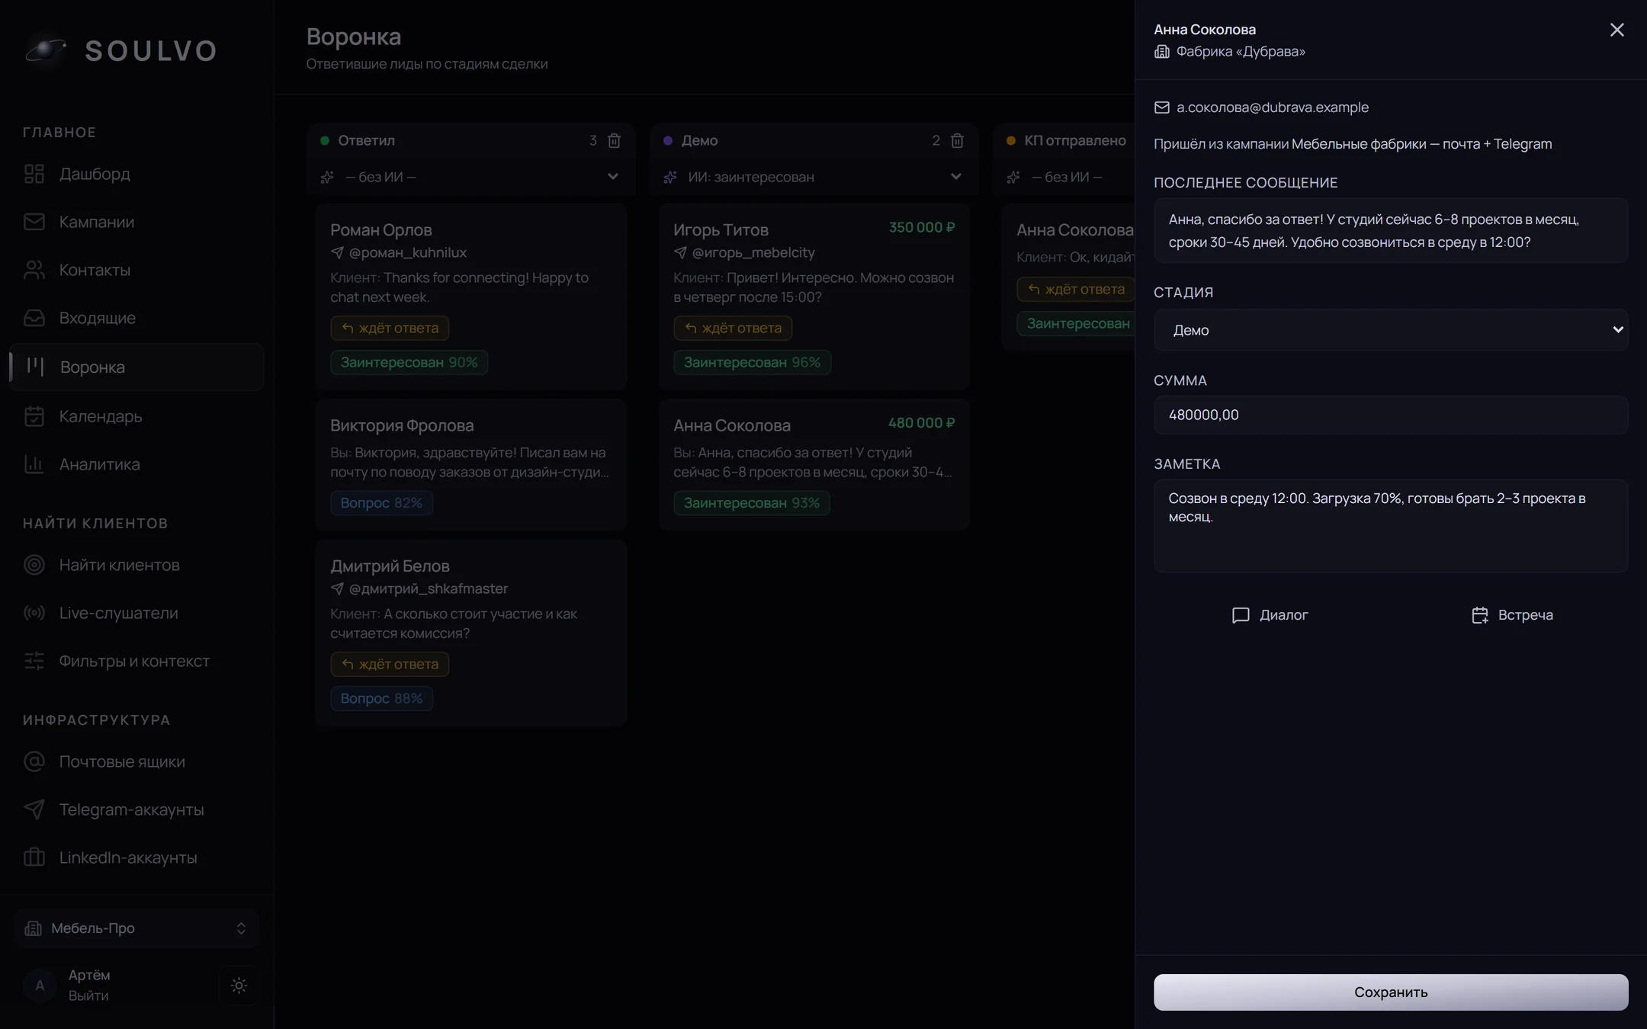Open Дашборд from the sidebar

136,174
